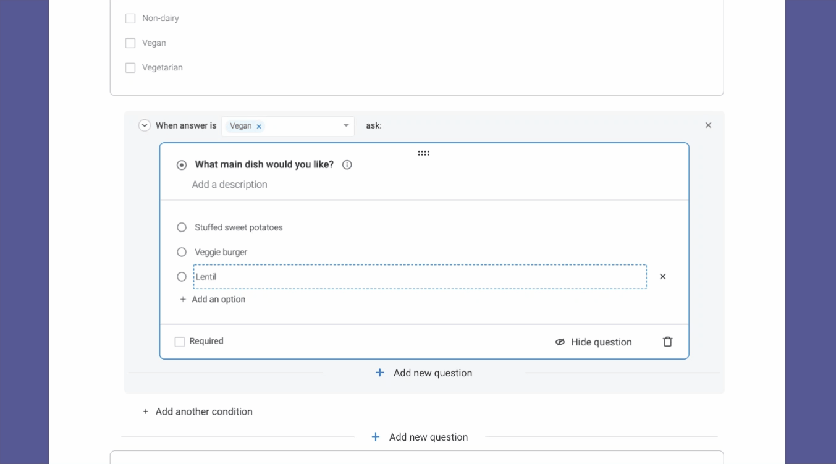Select the Veggie burger radio button
This screenshot has height=464, width=836.
(182, 252)
